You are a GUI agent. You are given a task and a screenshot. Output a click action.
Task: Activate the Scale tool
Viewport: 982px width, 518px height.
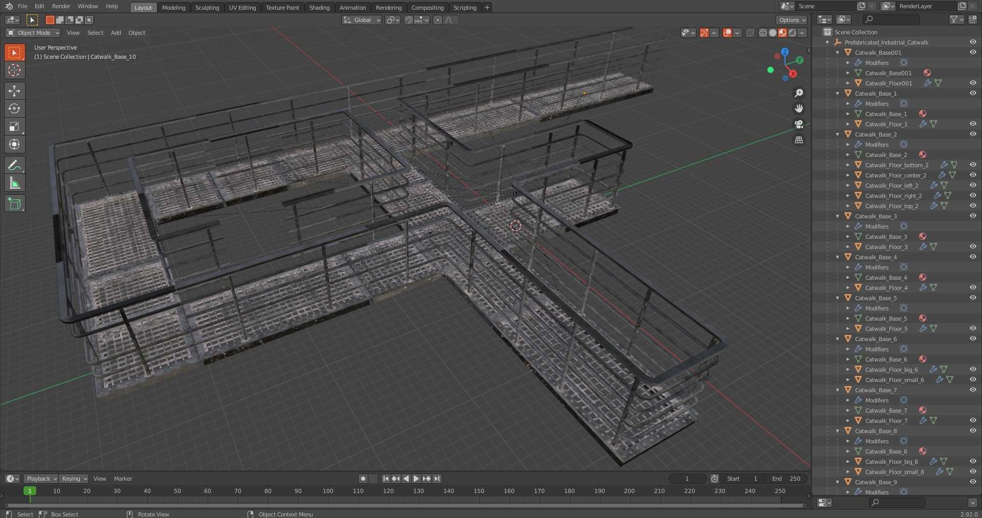tap(14, 126)
